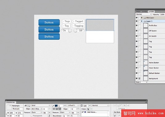Click the X position field
Image resolution: width=165 pixels, height=117 pixels.
20,113
